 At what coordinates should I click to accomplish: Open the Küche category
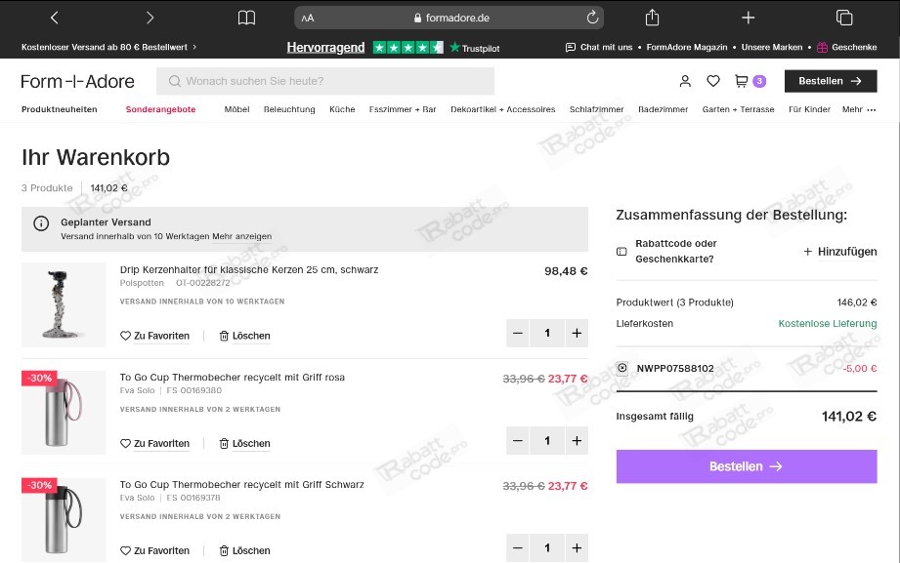tap(342, 109)
